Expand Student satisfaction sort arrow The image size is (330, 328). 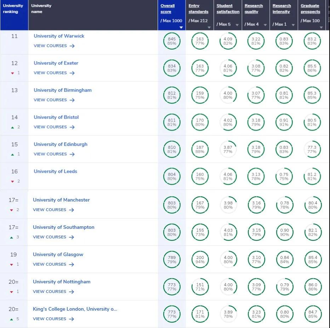pos(237,25)
